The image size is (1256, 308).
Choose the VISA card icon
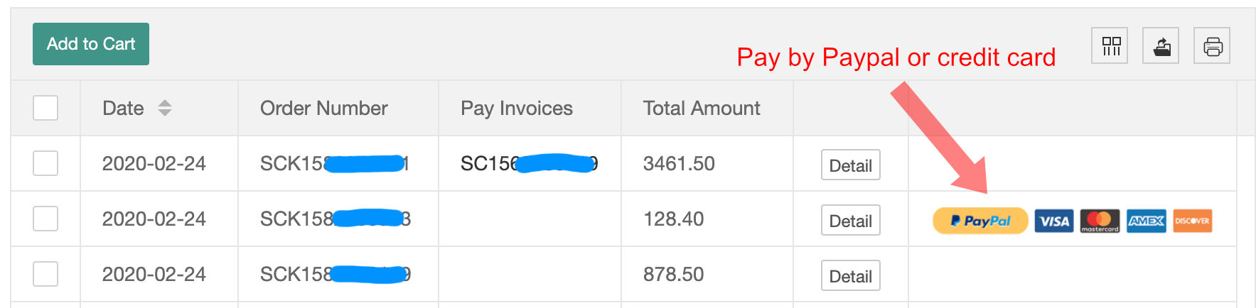pyautogui.click(x=1054, y=221)
